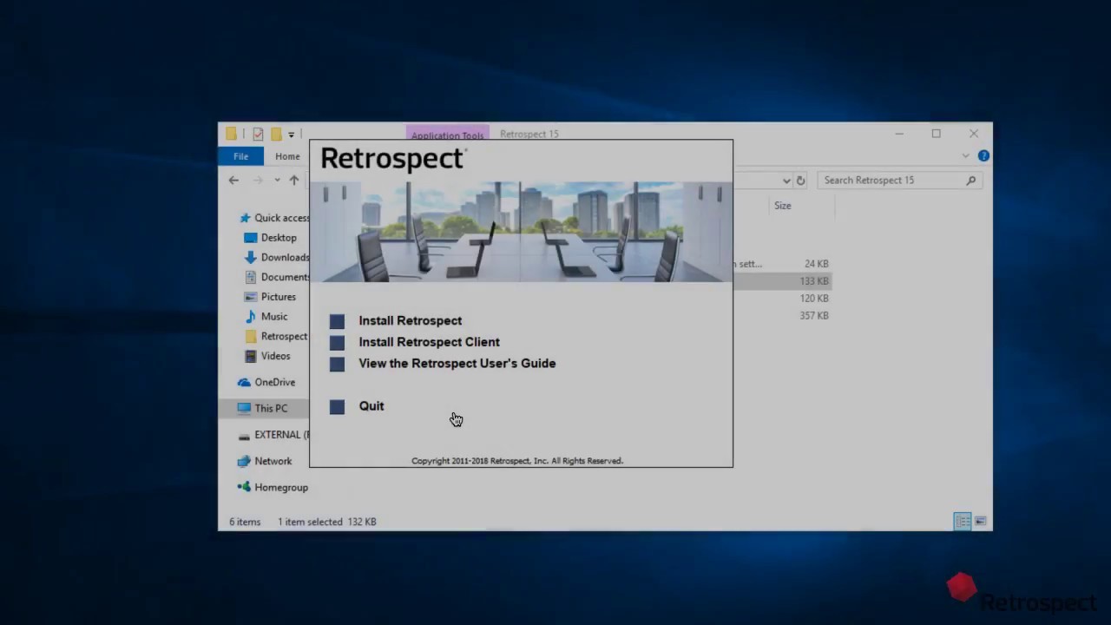Click the OneDrive cloud icon
1111x625 pixels.
(244, 382)
